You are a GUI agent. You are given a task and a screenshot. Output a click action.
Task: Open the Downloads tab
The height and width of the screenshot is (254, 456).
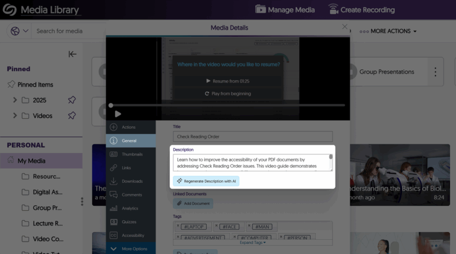tap(131, 182)
